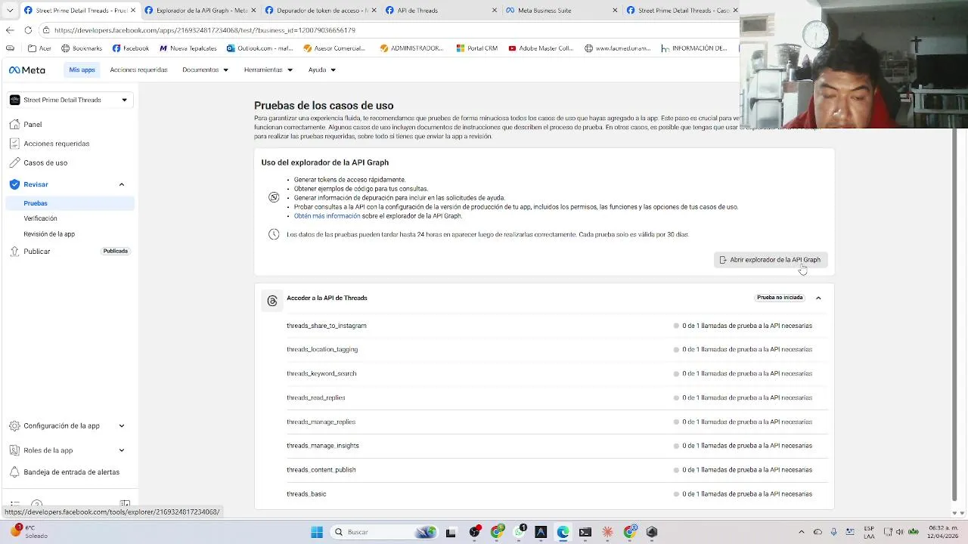Open the Facebook bookmark

click(x=131, y=48)
